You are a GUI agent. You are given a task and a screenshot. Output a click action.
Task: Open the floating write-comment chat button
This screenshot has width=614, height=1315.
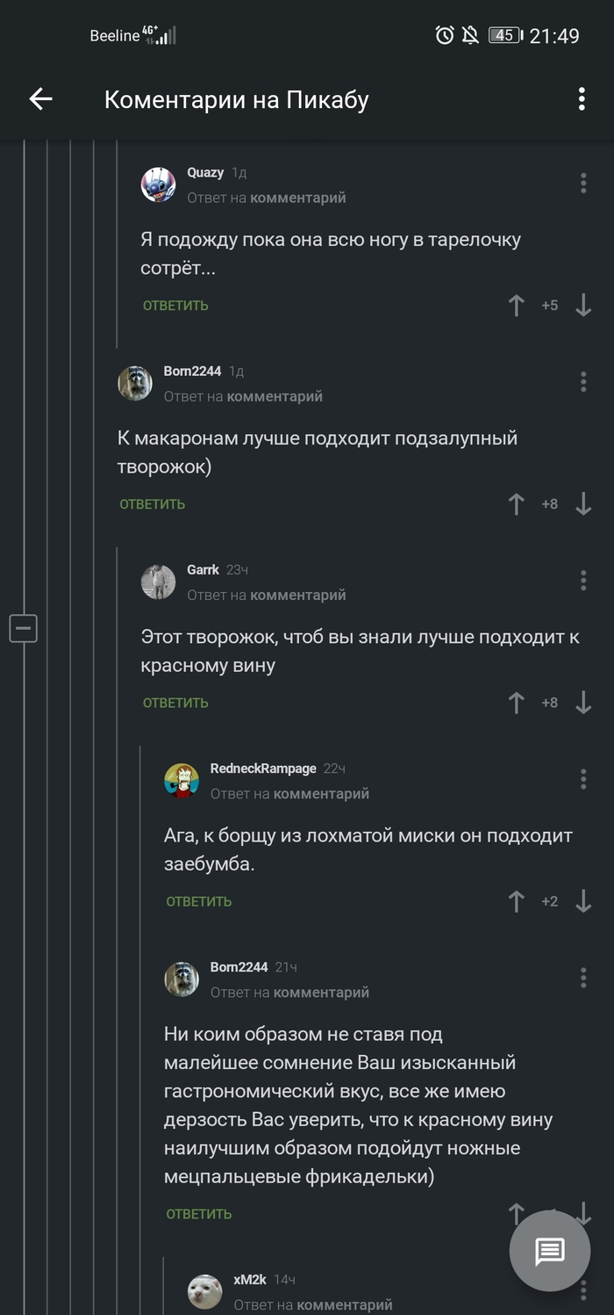(550, 1251)
